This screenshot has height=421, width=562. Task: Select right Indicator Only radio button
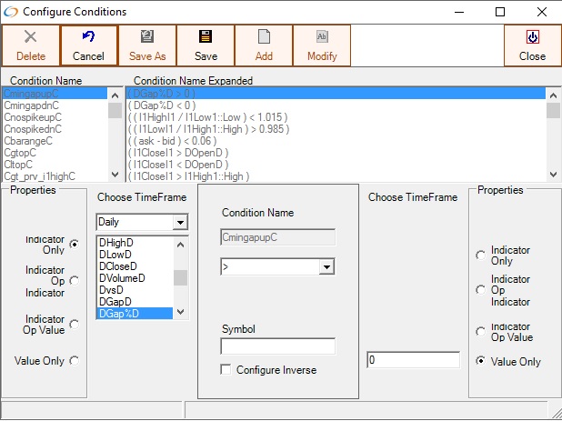[481, 256]
